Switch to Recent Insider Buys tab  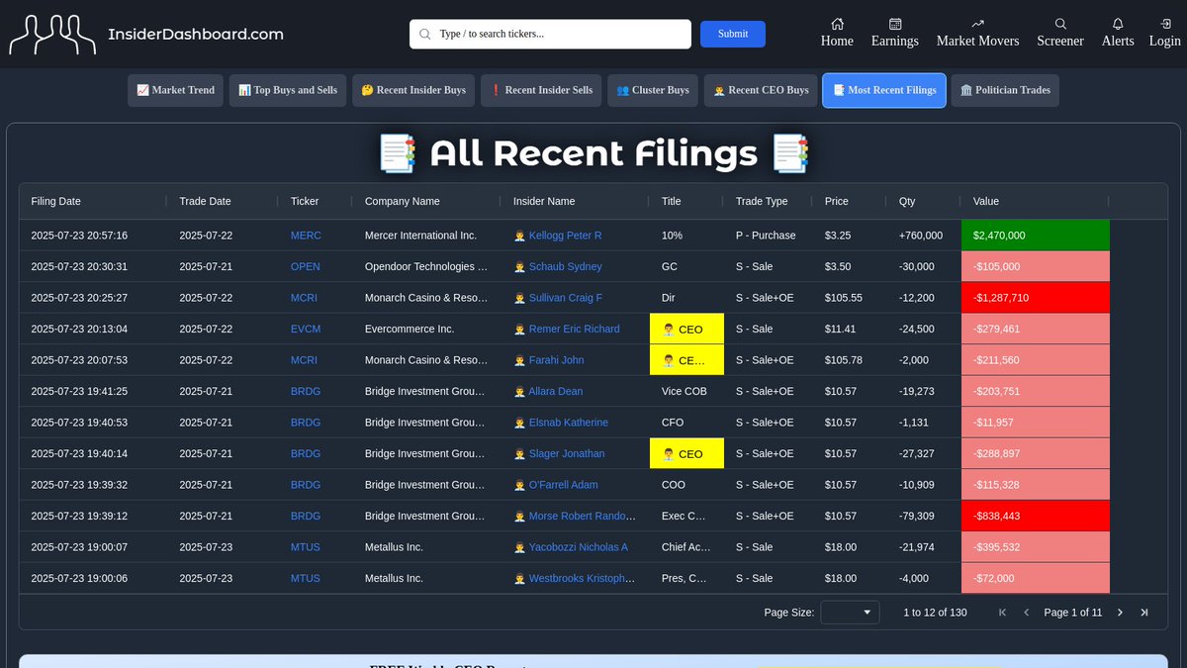413,90
